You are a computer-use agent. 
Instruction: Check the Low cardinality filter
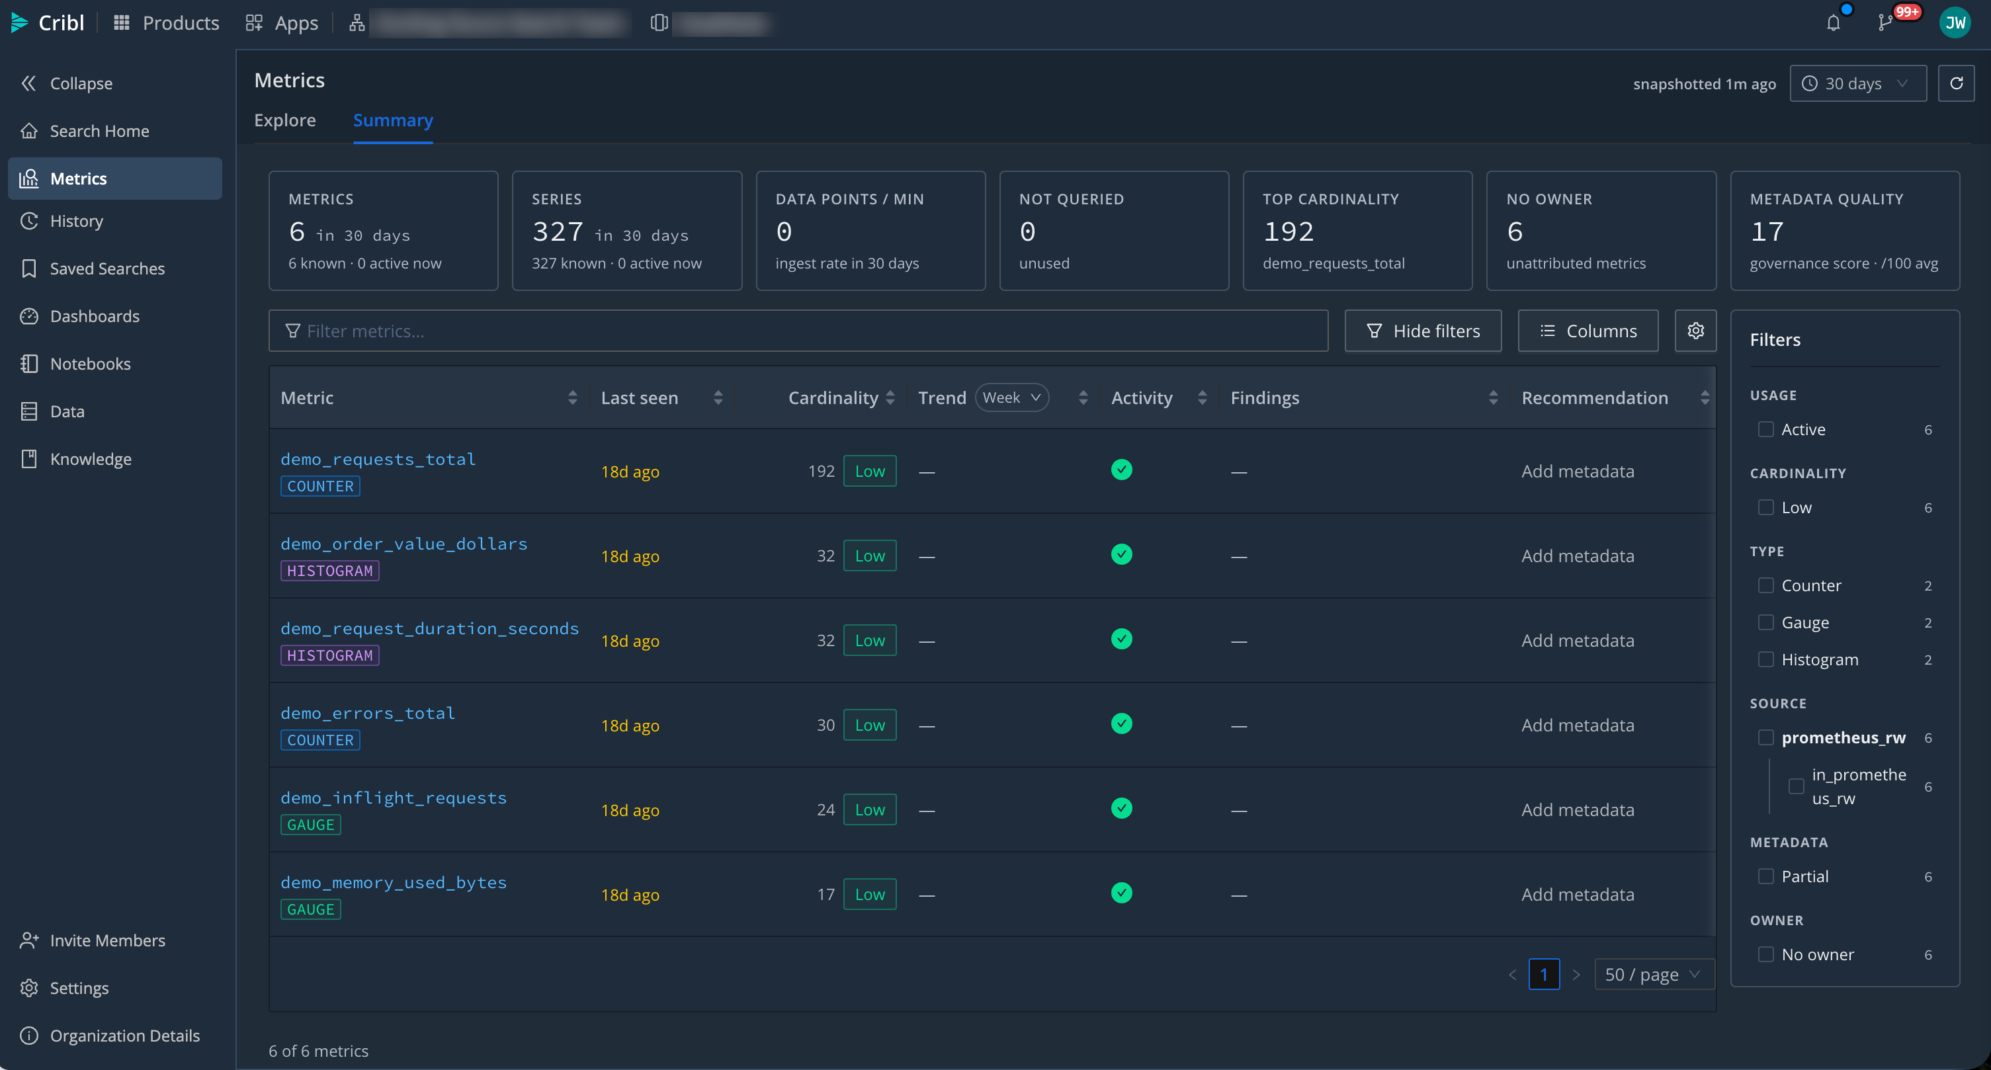1765,507
